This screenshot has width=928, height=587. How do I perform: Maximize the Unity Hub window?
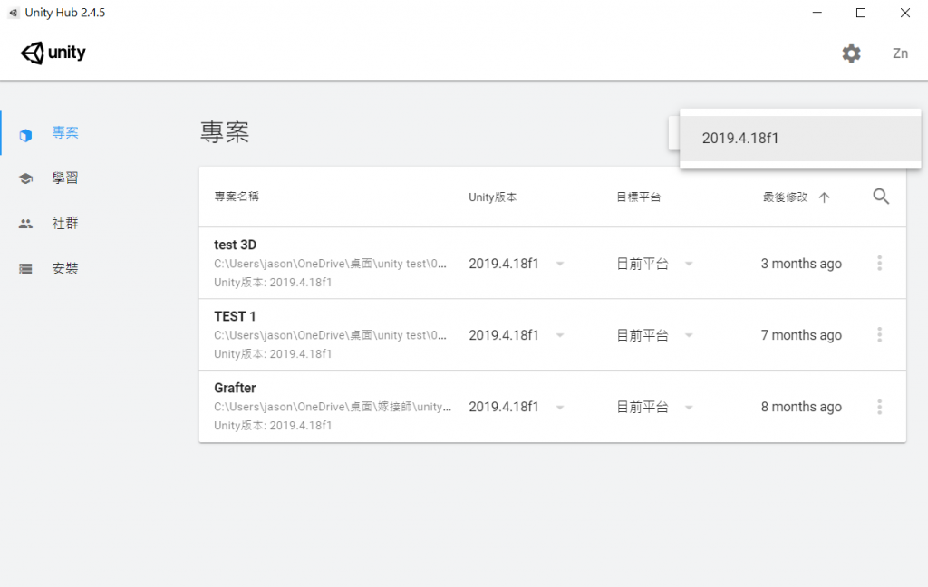point(861,13)
